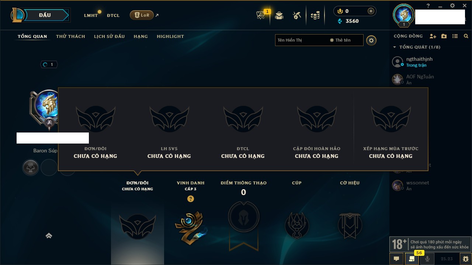Switch to the Lịch Sử Đấu tab
Viewport: 472px width, 265px height.
pos(109,36)
